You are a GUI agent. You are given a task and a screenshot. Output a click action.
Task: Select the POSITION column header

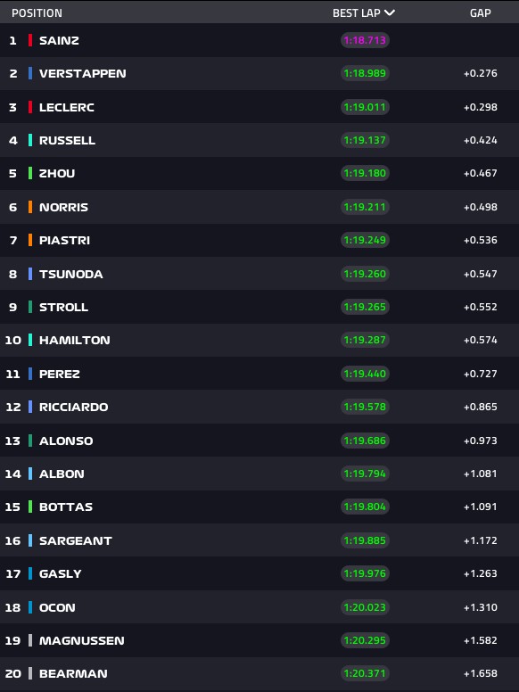point(37,13)
